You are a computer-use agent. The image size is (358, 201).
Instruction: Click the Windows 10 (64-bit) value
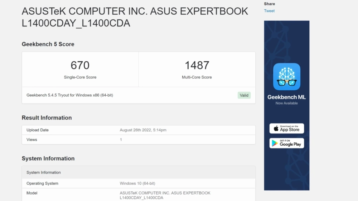click(x=137, y=184)
